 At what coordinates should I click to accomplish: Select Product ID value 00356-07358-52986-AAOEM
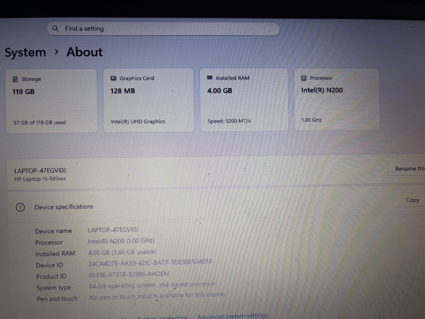129,274
